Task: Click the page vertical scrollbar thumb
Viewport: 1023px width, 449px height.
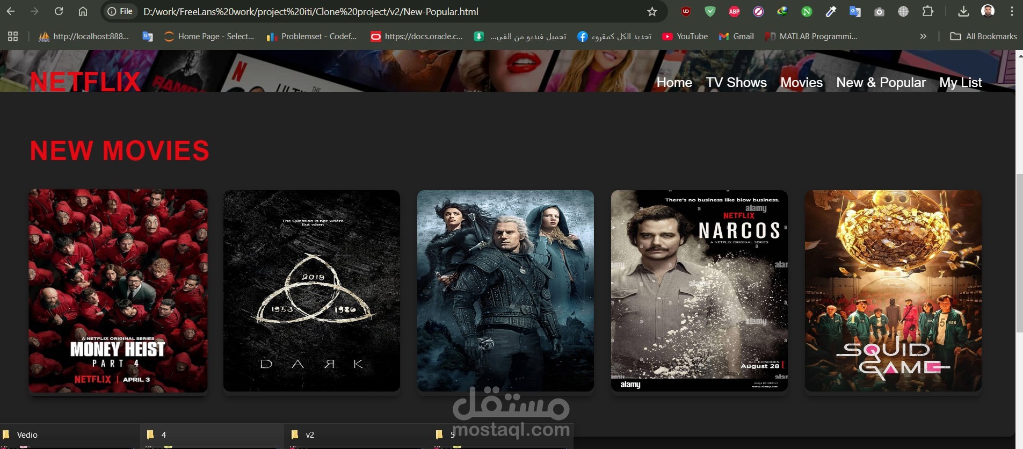Action: click(1019, 254)
